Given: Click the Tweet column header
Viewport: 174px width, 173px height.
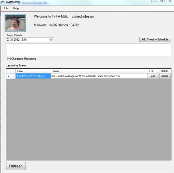Looking at the screenshot, I should click(x=99, y=71).
